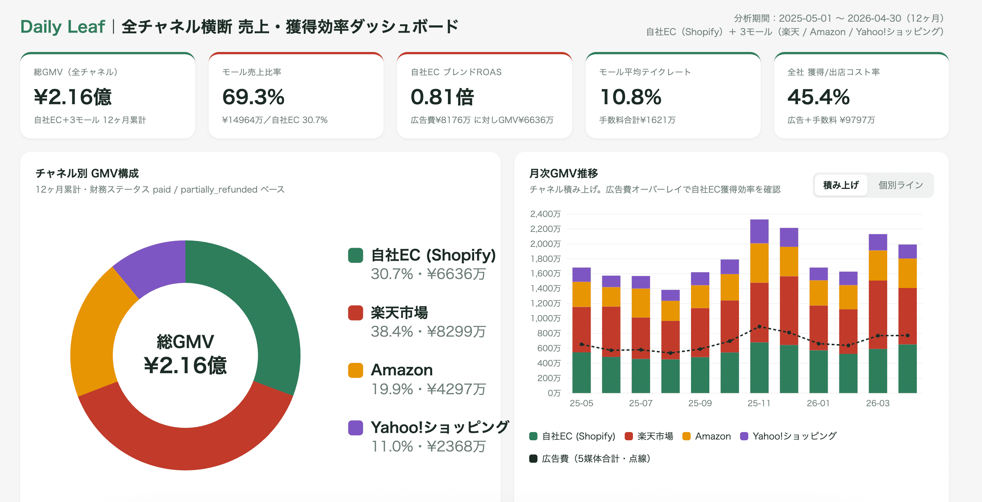982x502 pixels.
Task: Click ad-spend dotted line point at 25-11
Action: [759, 327]
